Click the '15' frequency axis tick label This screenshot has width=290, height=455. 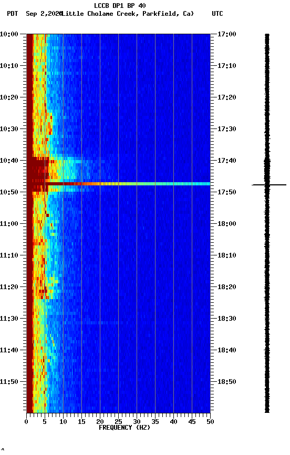[81, 422]
